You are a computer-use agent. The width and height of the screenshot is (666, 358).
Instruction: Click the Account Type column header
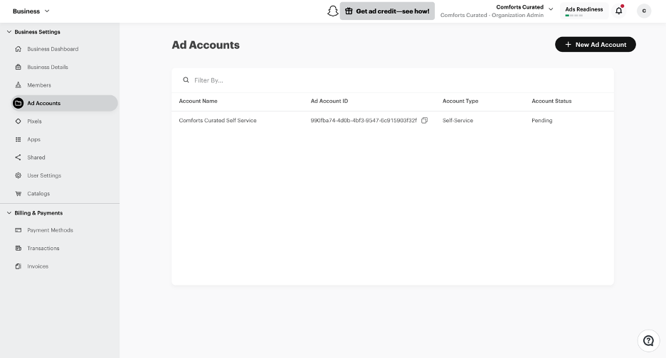pos(460,101)
